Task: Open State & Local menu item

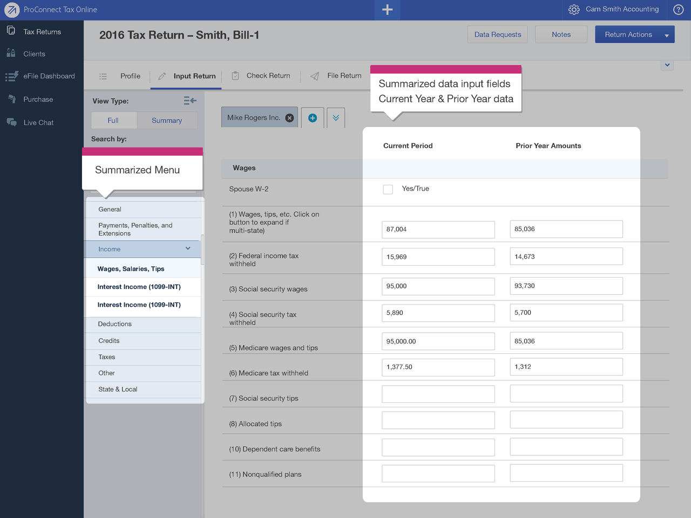Action: [143, 389]
